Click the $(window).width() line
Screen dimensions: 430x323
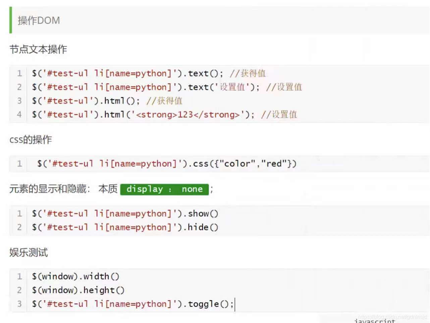click(75, 276)
